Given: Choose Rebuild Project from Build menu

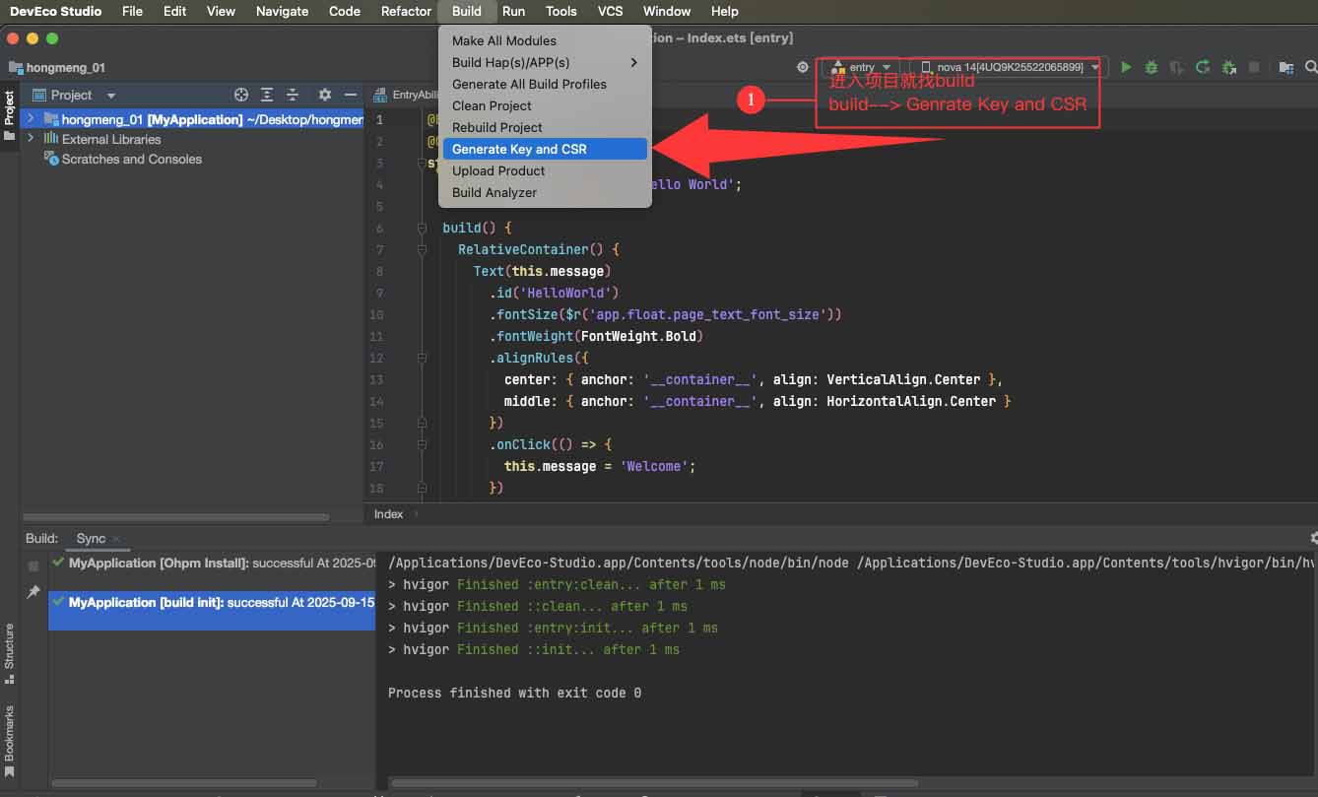Looking at the screenshot, I should [496, 127].
